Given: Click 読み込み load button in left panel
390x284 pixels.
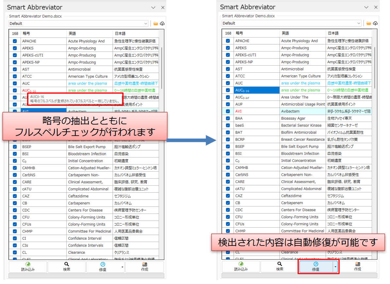Looking at the screenshot, I should click(28, 266).
